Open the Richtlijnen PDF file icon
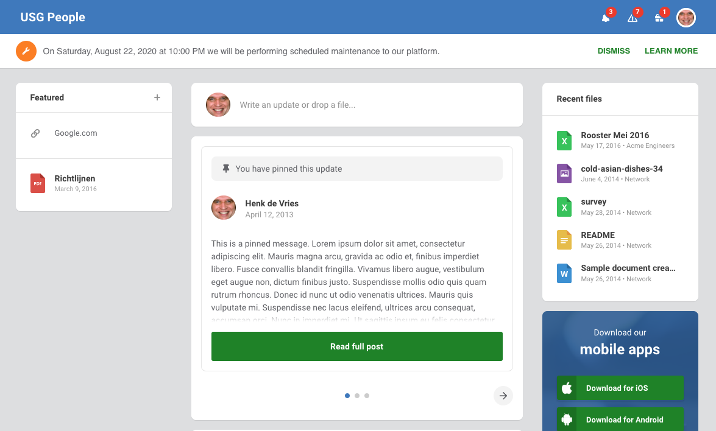This screenshot has width=716, height=431. click(38, 183)
